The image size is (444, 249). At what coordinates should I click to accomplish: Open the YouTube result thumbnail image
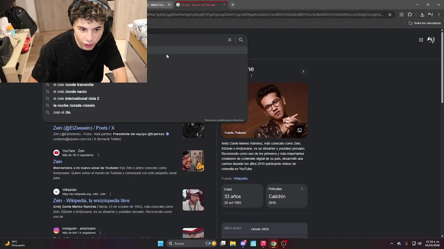tap(193, 161)
